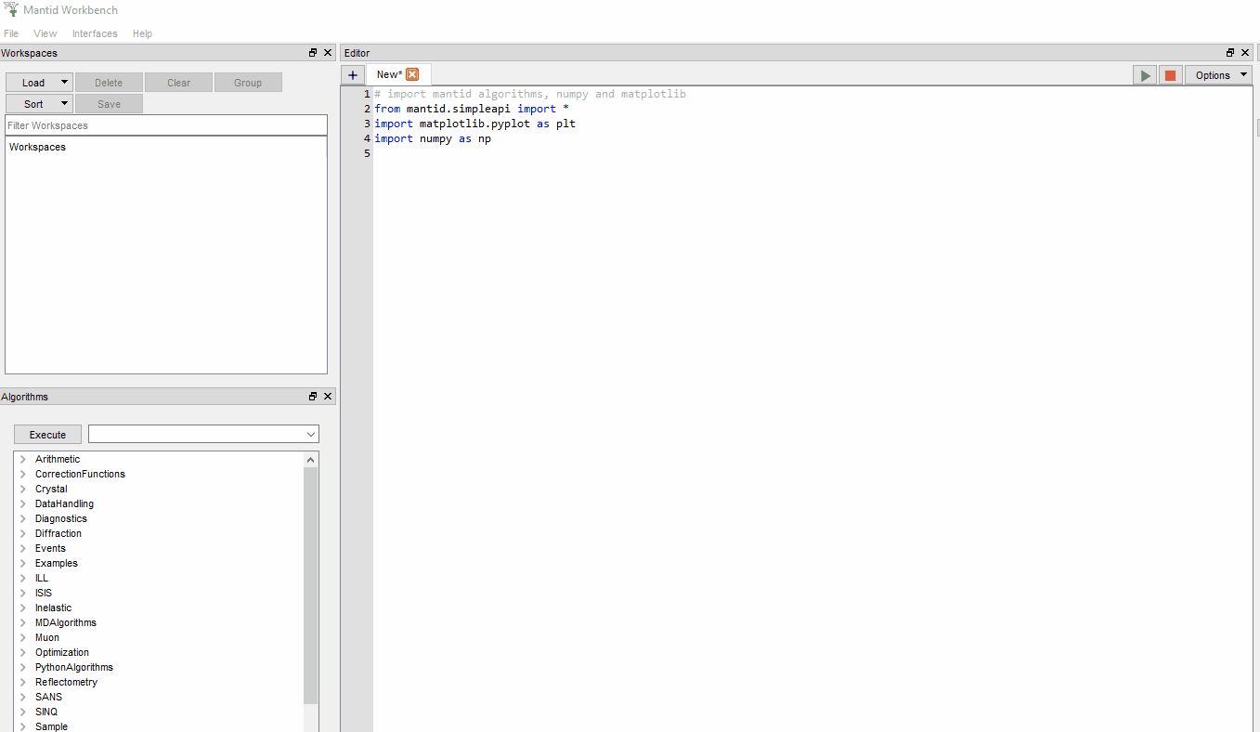
Task: Add a new editor tab with plus icon
Action: click(353, 75)
